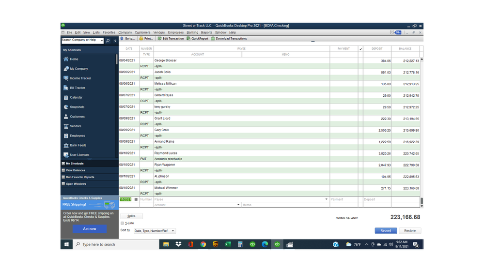Open the notification center icon

(x=416, y=244)
